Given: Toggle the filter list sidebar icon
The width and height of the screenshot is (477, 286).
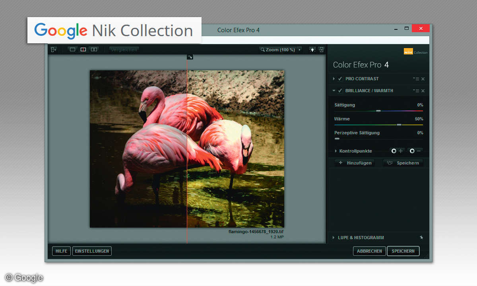Looking at the screenshot, I should 54,50.
